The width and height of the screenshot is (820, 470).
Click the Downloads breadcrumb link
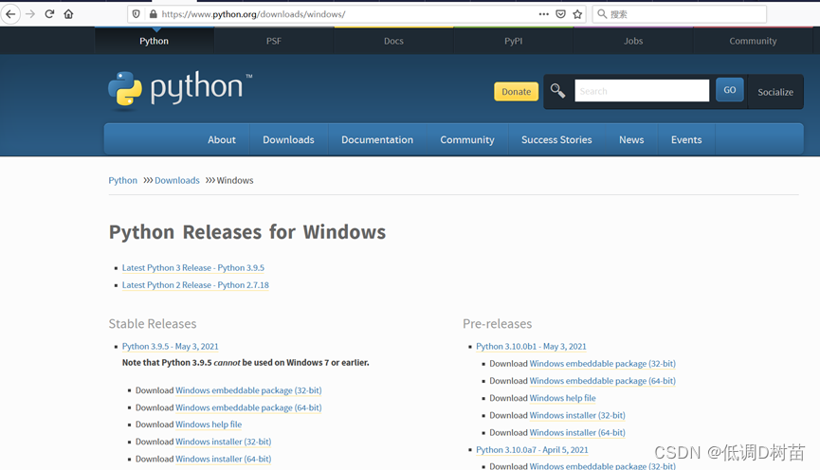coord(176,180)
